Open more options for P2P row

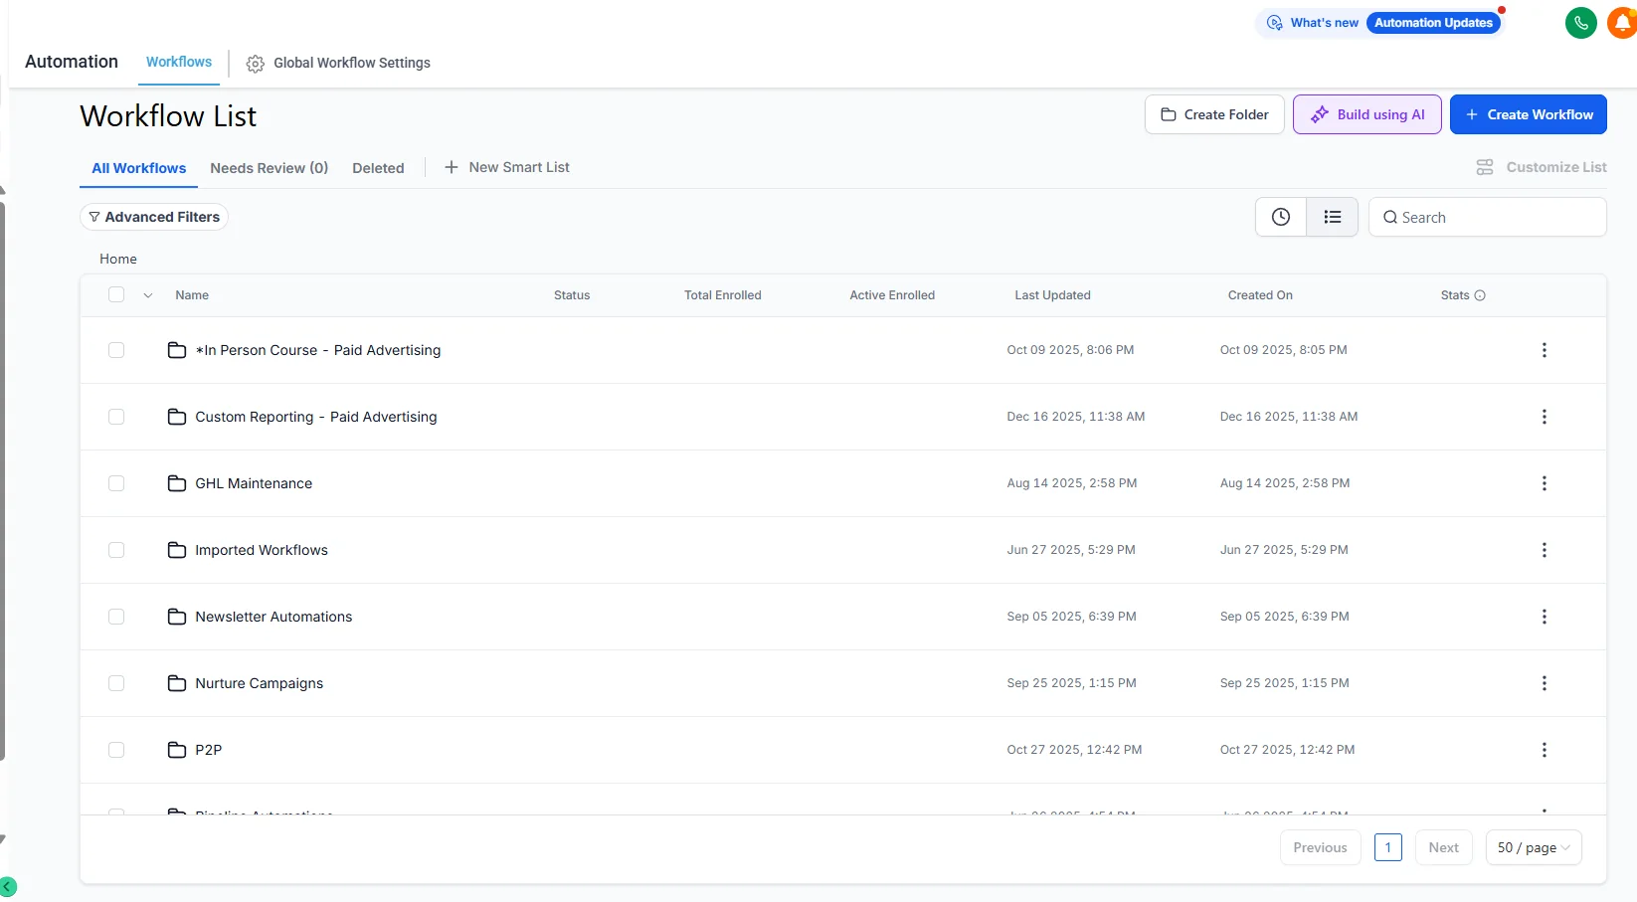point(1545,750)
